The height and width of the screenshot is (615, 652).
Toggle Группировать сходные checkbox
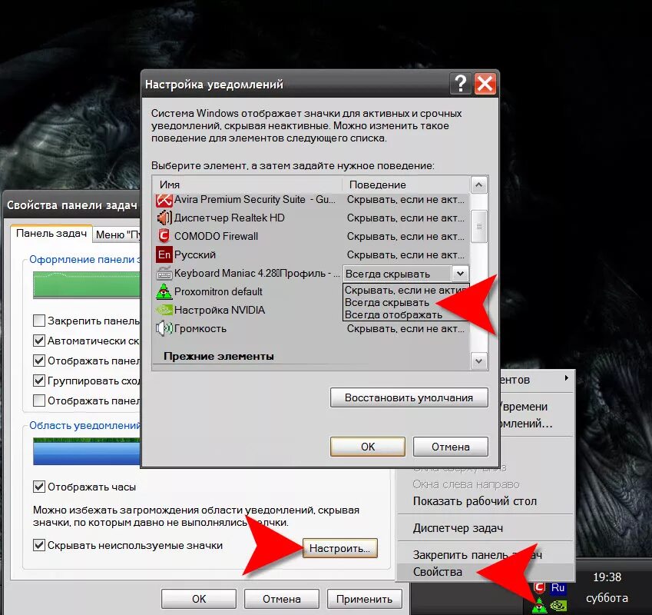38,381
